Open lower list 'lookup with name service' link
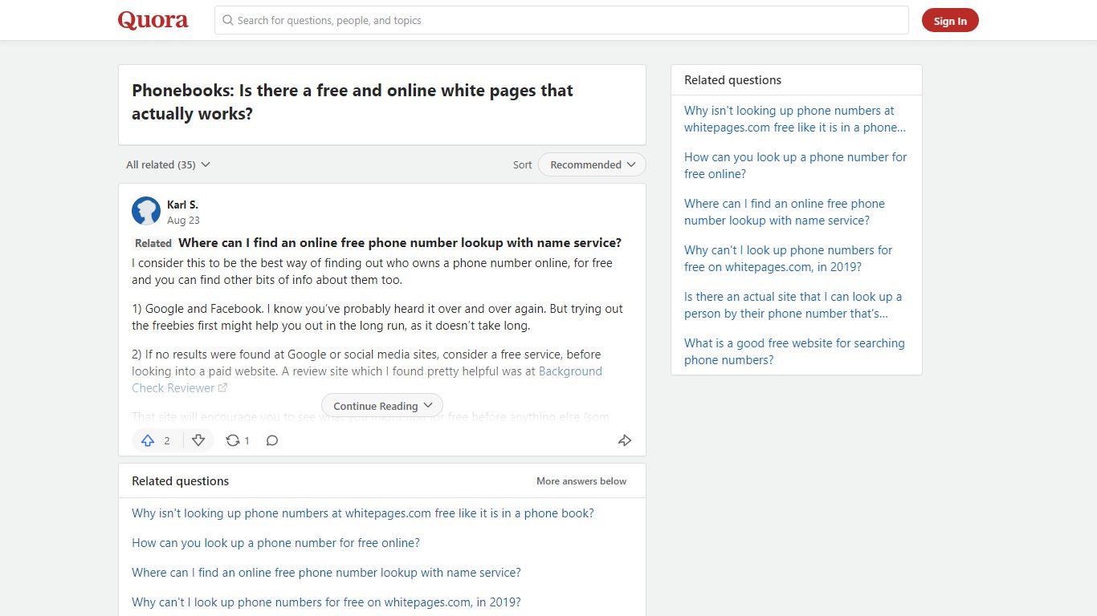Screen dimensions: 1097x616 (x=326, y=573)
